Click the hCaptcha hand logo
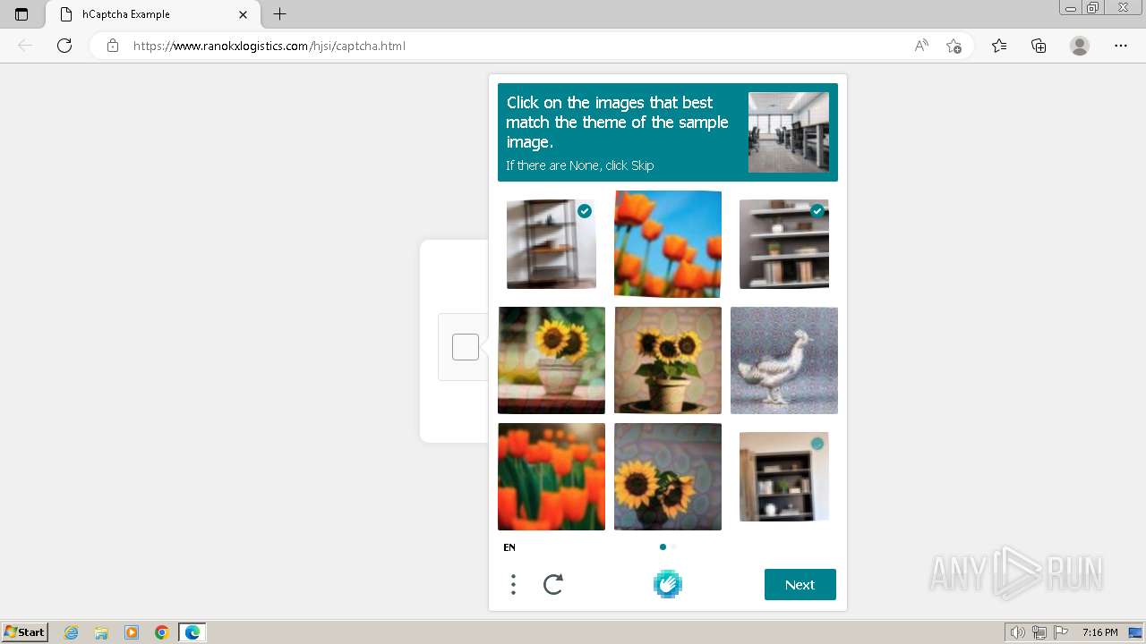Viewport: 1146px width, 644px height. point(668,584)
